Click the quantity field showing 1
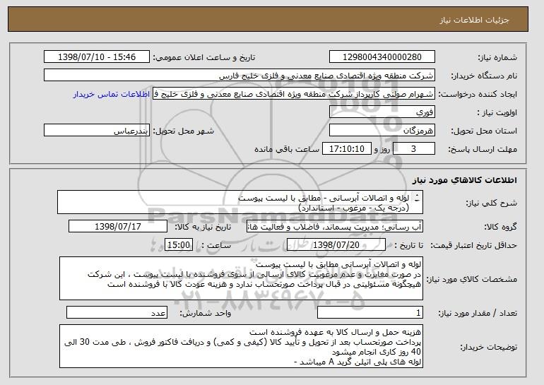The width and height of the screenshot is (544, 385). click(x=370, y=312)
